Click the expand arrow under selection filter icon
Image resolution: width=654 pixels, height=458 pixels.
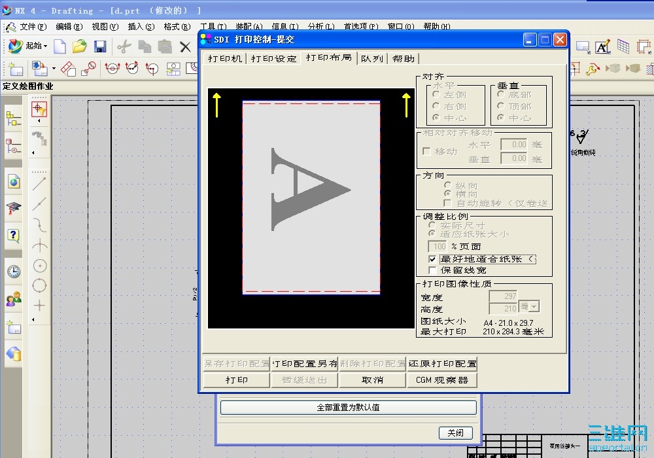click(39, 121)
